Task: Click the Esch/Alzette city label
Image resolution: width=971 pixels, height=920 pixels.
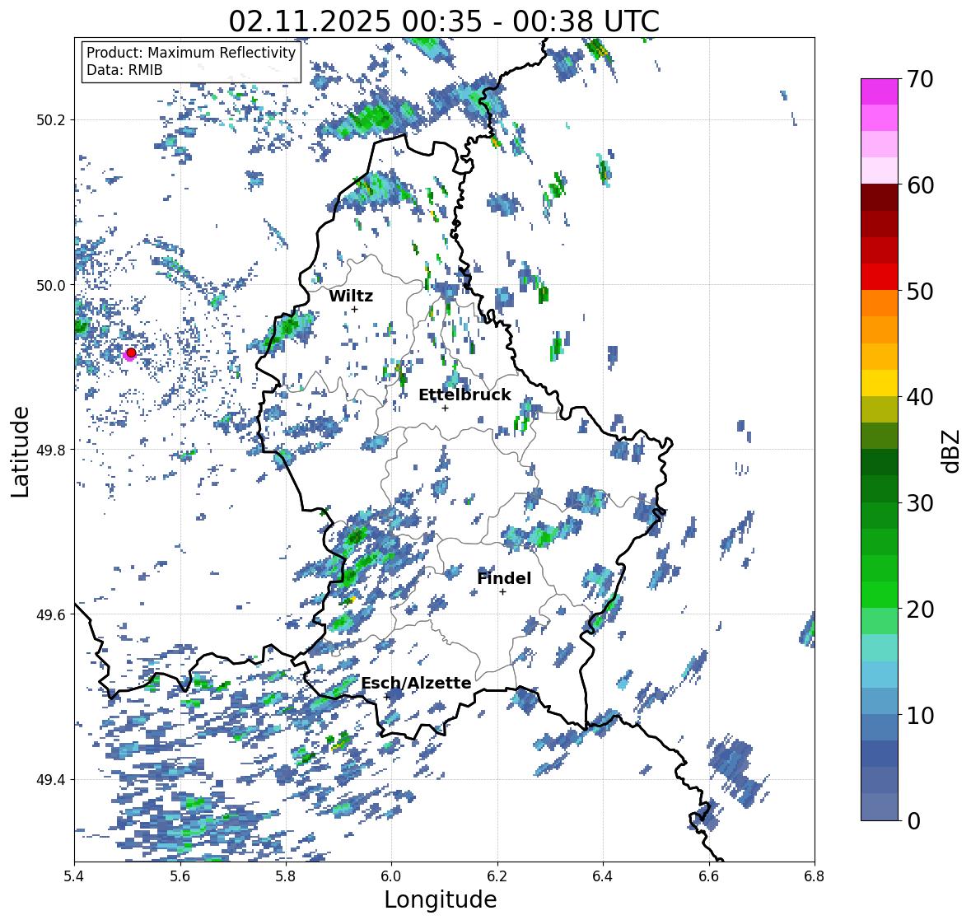Action: [416, 683]
